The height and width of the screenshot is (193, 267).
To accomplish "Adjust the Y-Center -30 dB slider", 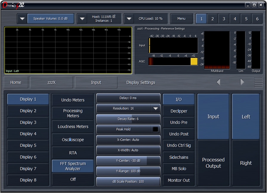I will [128, 161].
